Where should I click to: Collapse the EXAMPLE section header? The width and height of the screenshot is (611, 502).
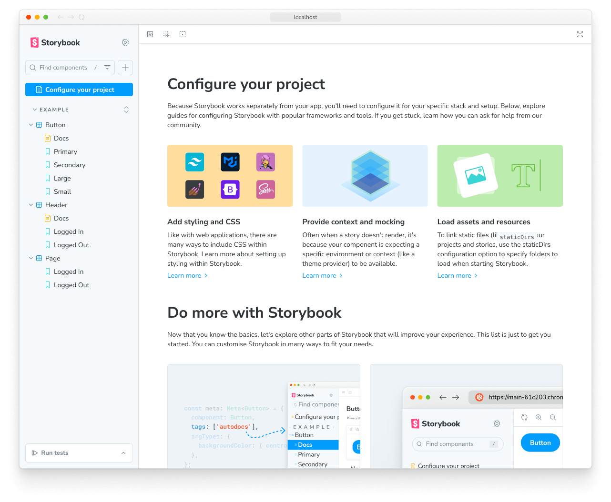(34, 110)
